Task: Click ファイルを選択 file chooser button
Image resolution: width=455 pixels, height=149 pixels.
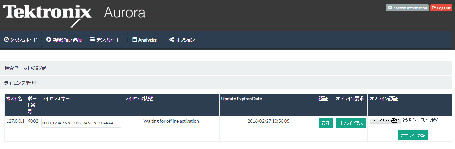Action: [385, 120]
